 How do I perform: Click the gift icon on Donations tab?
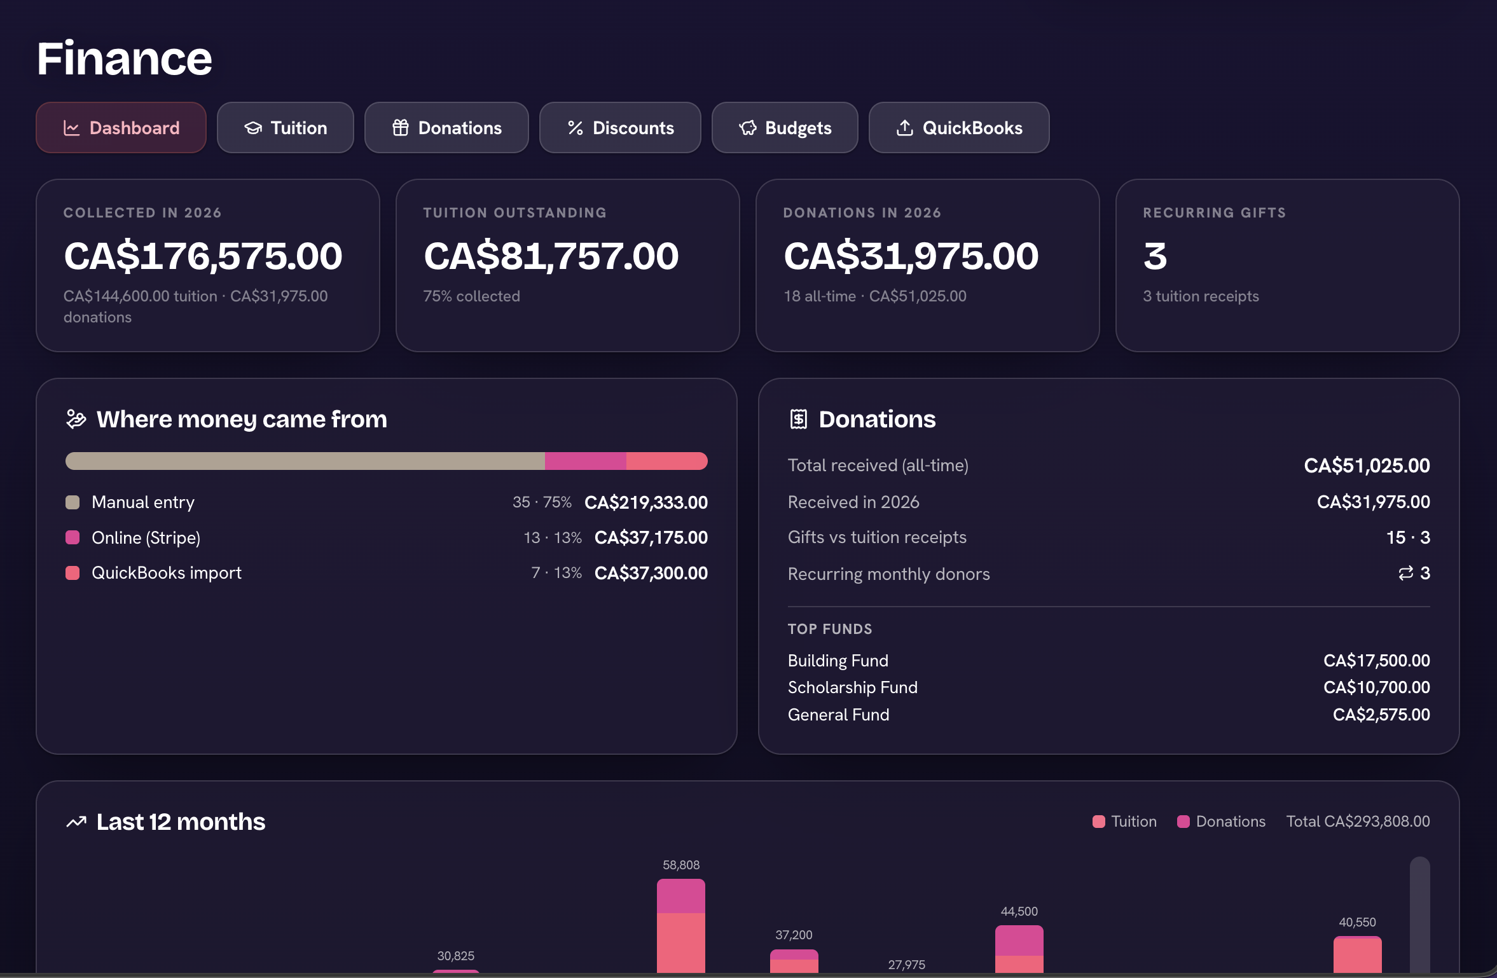click(401, 128)
